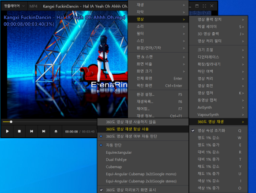Open the 재생 submenu

click(x=158, y=5)
